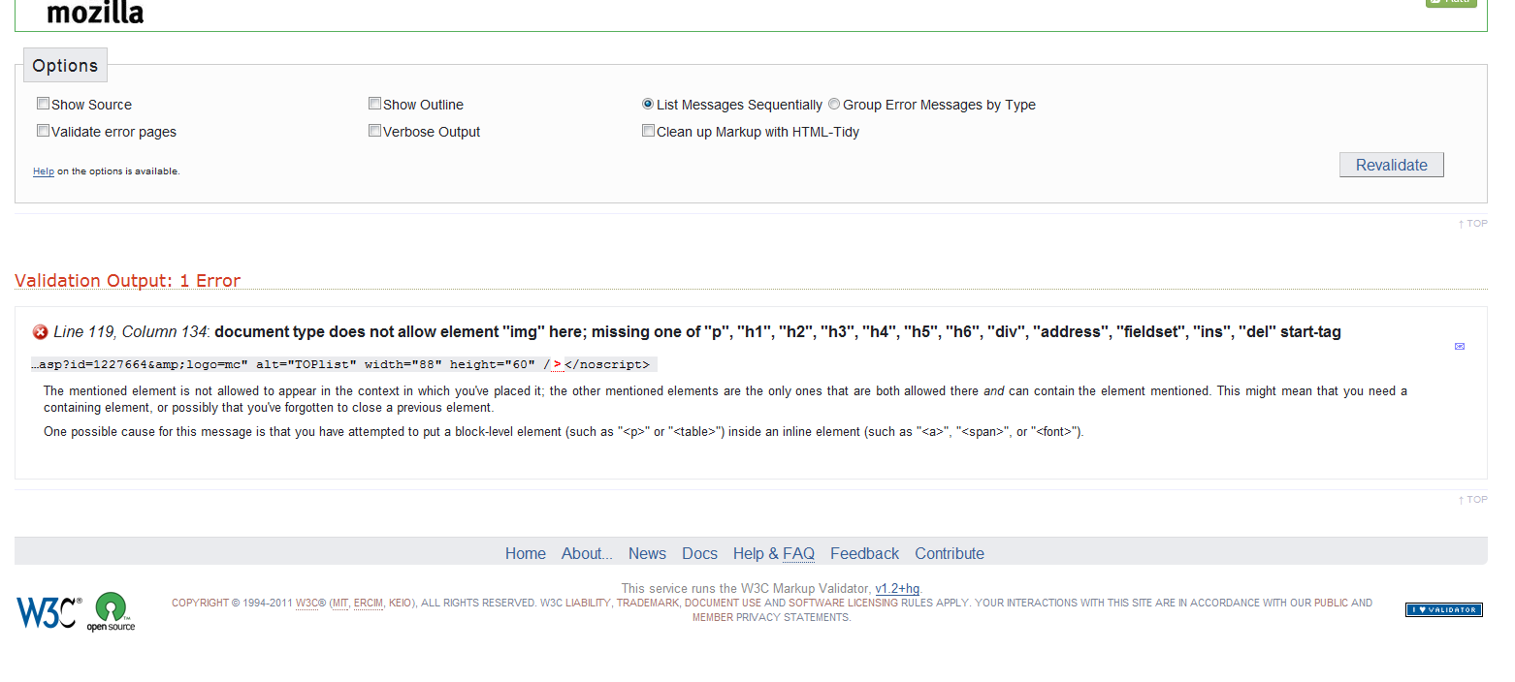
Task: Click the envelope feedback icon for the error
Action: [1460, 346]
